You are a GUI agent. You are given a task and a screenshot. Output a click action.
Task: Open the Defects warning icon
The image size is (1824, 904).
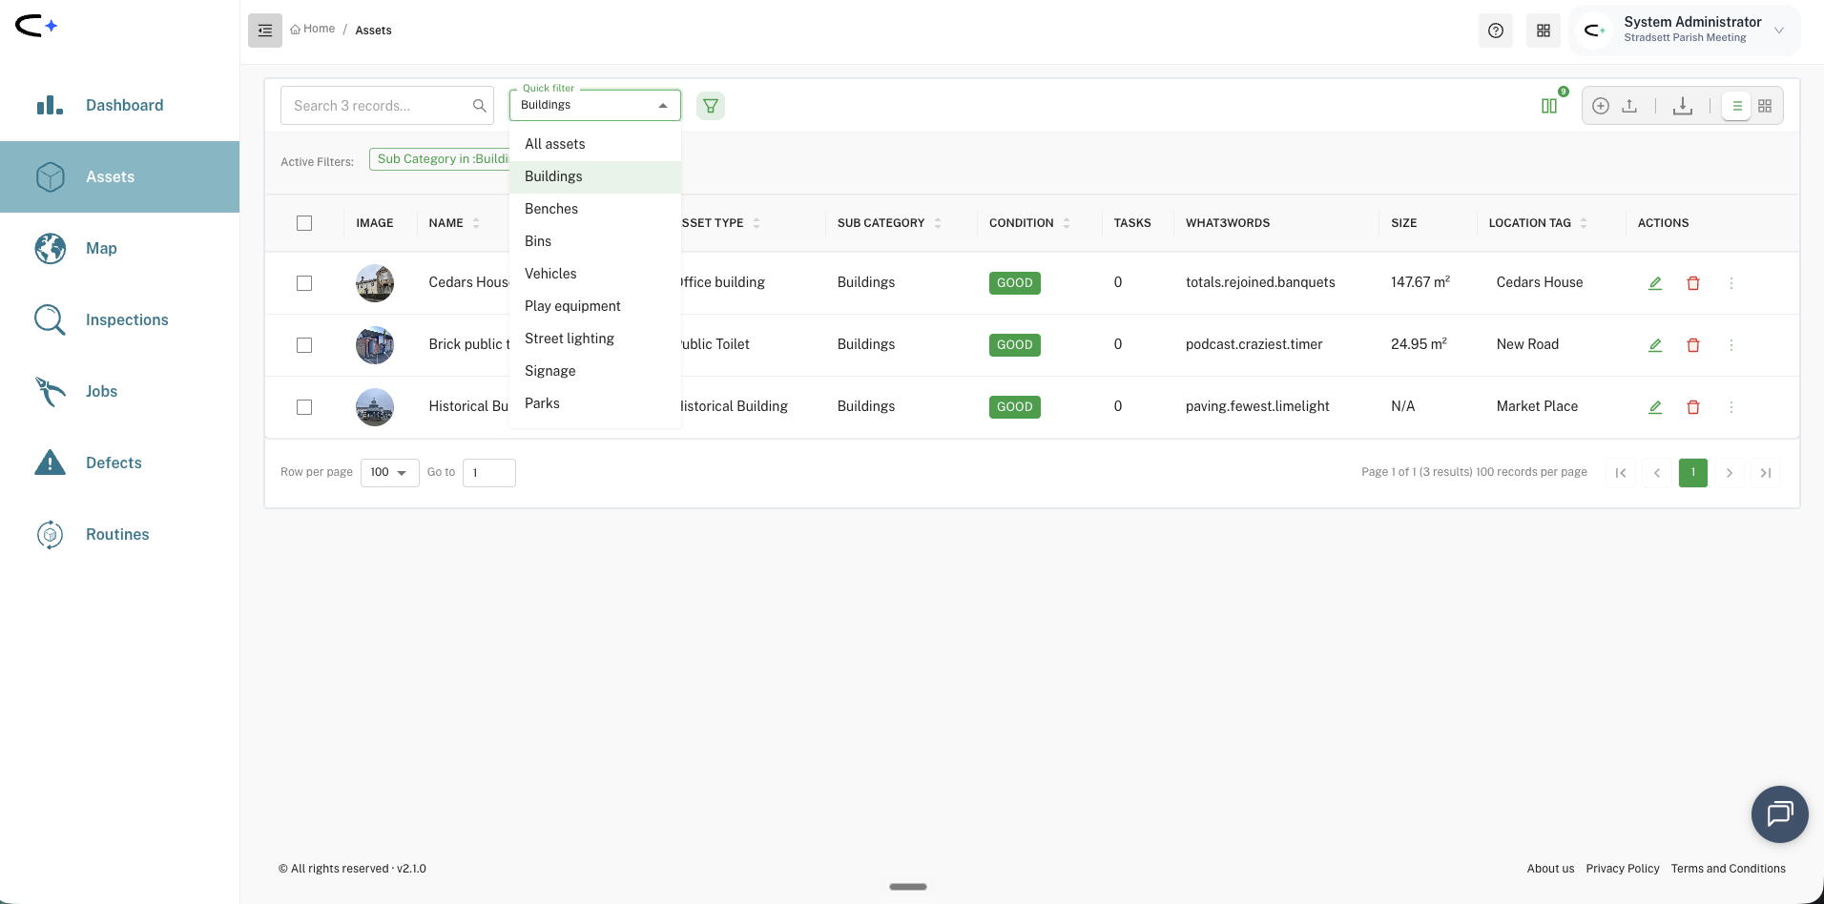click(50, 462)
